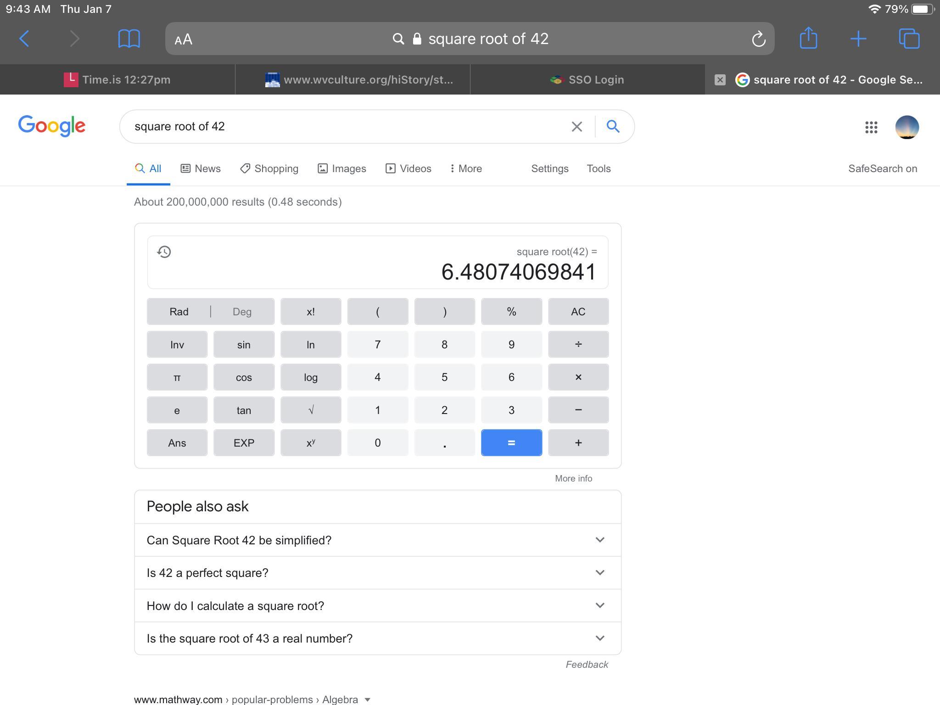Open mathway result dropdown arrow

point(367,699)
